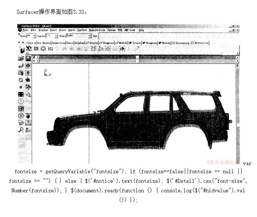Click right arrow of the lower slider

coord(238,61)
